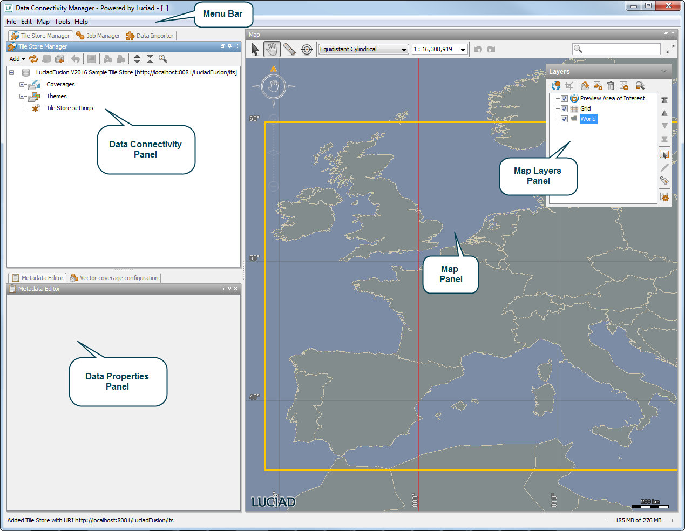Open the Equidistant Cylindrical projection dropdown
Viewport: 685px width, 531px height.
[x=363, y=49]
